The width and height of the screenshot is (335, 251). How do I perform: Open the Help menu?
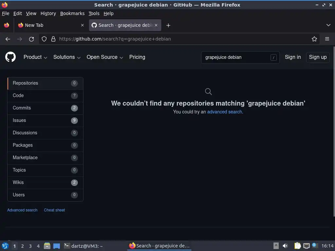[109, 13]
